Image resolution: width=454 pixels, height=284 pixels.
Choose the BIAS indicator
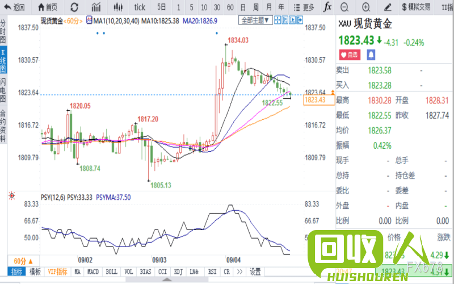[x=145, y=272]
